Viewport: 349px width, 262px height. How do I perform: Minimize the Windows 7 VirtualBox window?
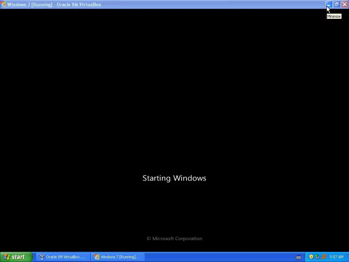329,4
